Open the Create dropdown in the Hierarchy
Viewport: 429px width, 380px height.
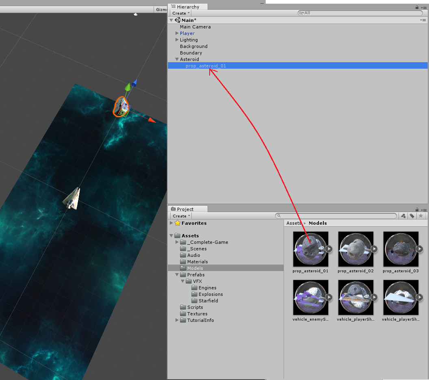(x=180, y=13)
